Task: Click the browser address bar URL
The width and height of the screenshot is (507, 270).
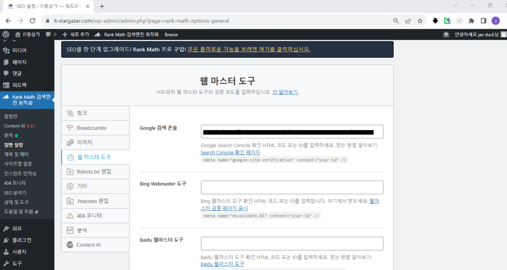Action: click(141, 21)
